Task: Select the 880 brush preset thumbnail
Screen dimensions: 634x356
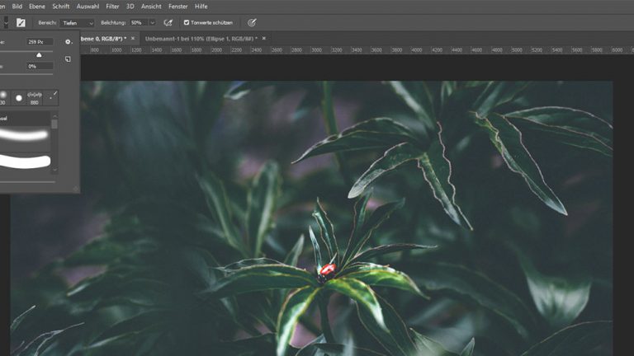Action: [x=35, y=96]
